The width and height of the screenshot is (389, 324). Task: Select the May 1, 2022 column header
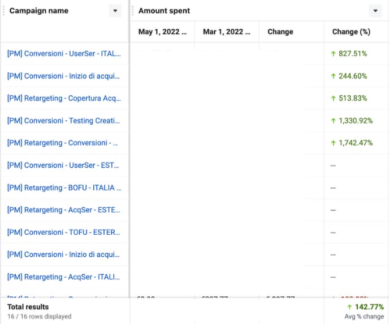point(162,32)
